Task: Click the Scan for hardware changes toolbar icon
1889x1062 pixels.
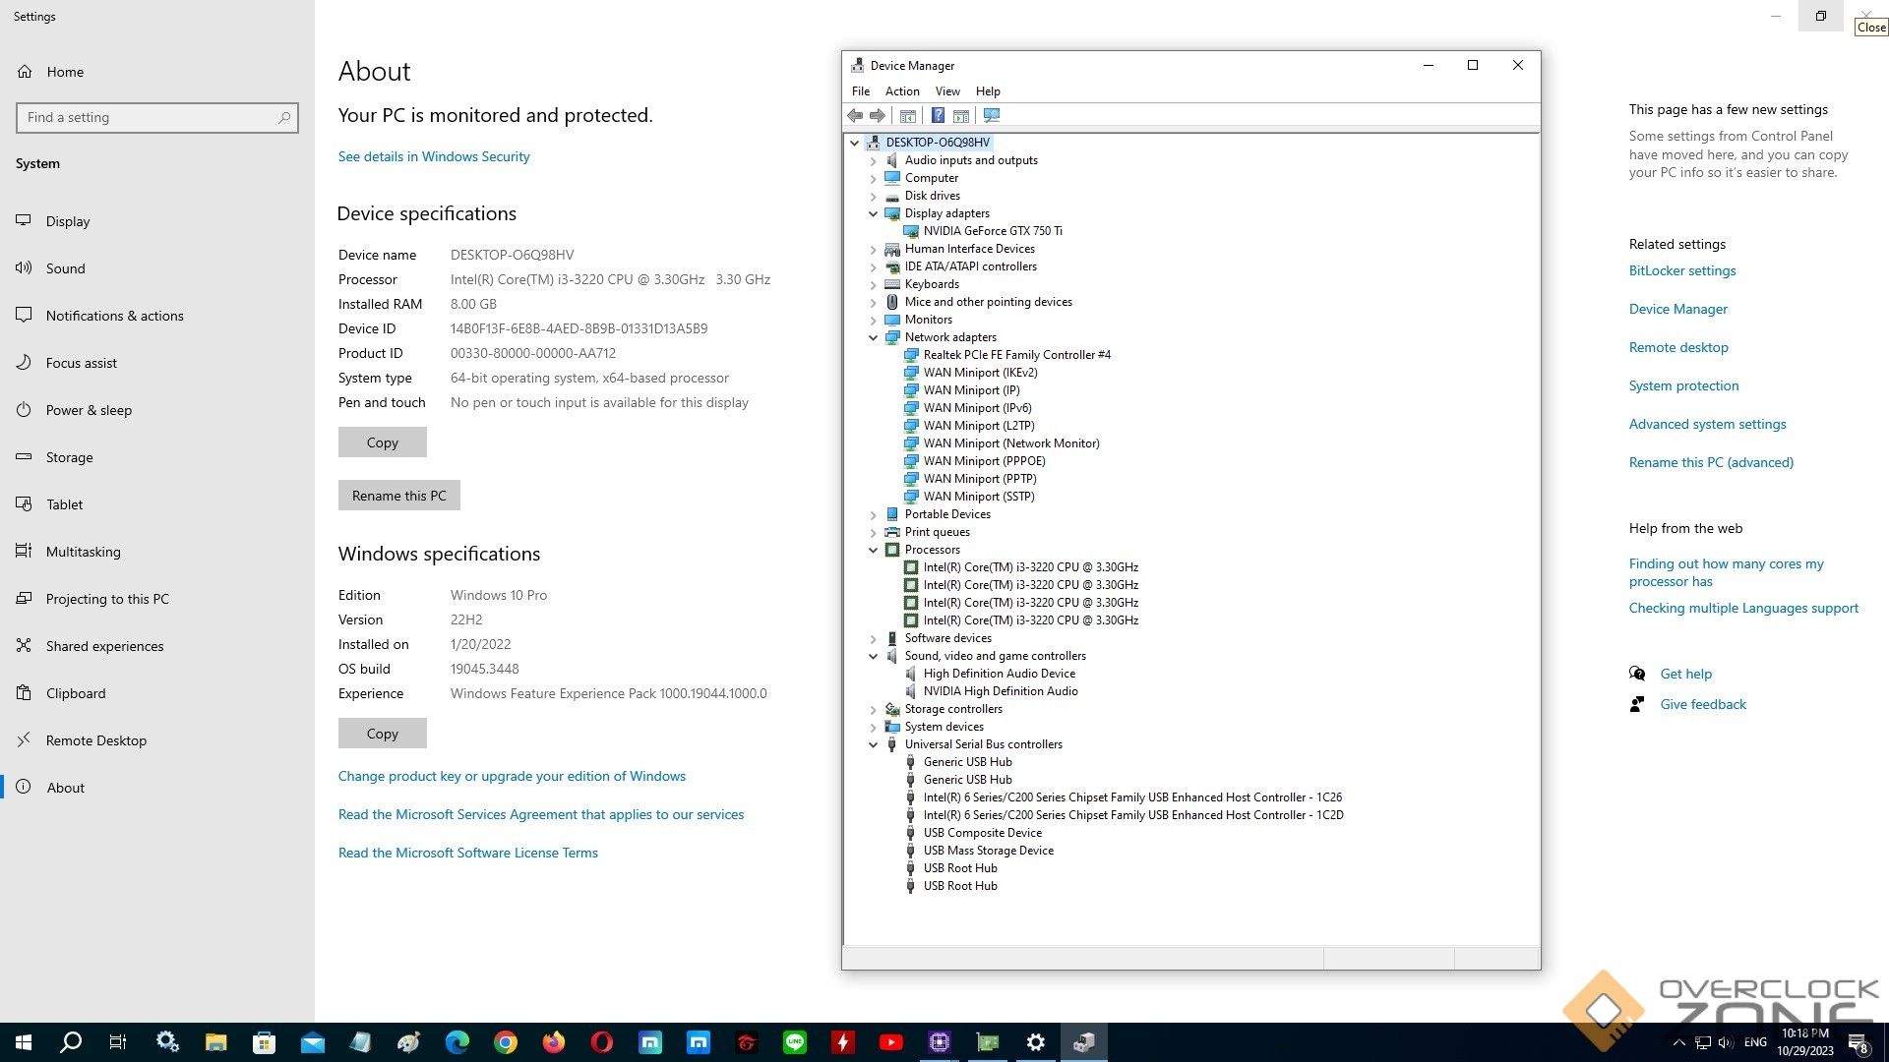Action: 991,116
